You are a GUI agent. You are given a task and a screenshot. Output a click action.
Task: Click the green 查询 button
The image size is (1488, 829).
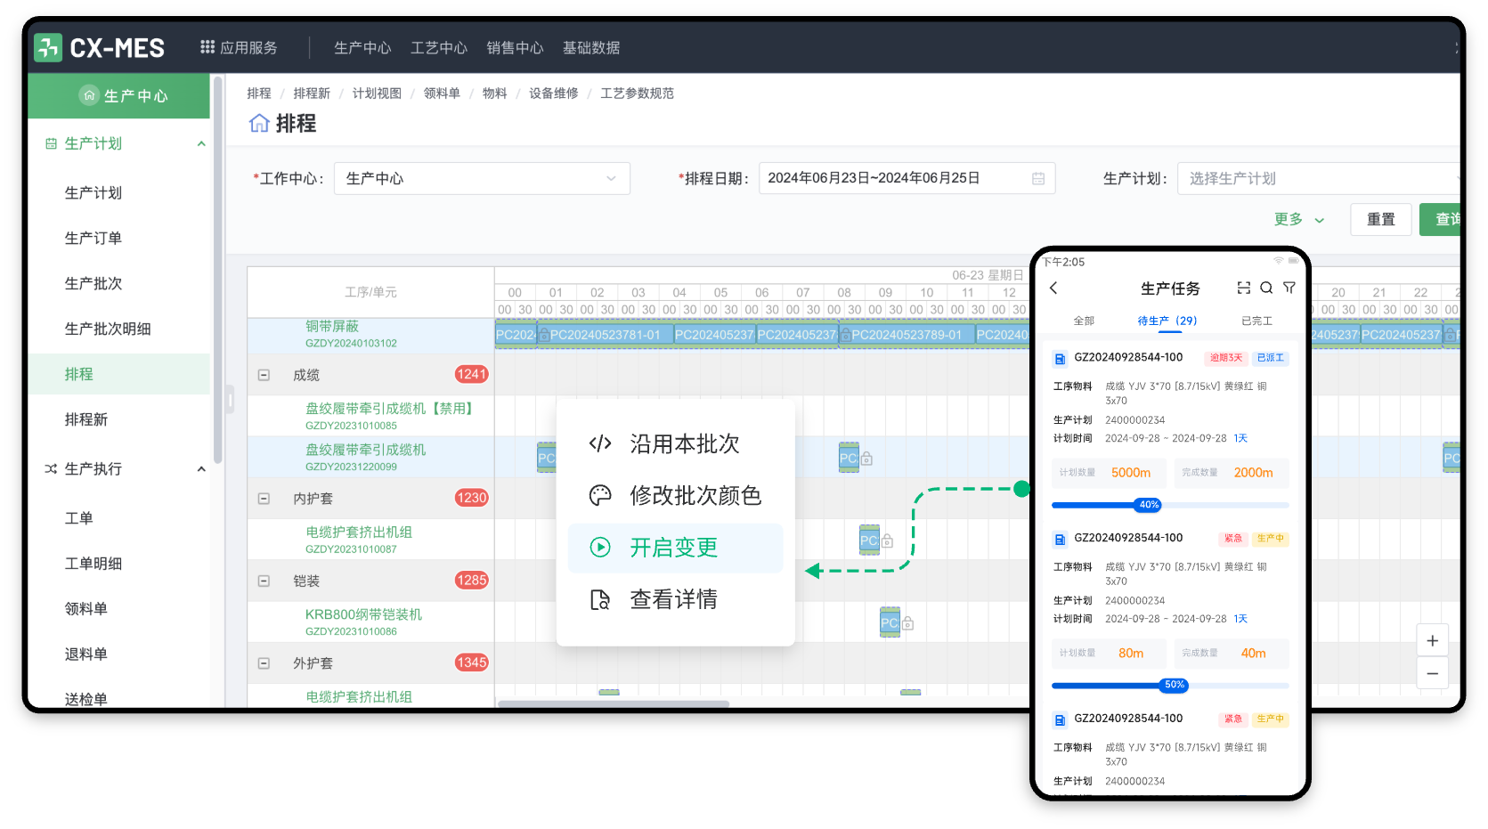1440,219
